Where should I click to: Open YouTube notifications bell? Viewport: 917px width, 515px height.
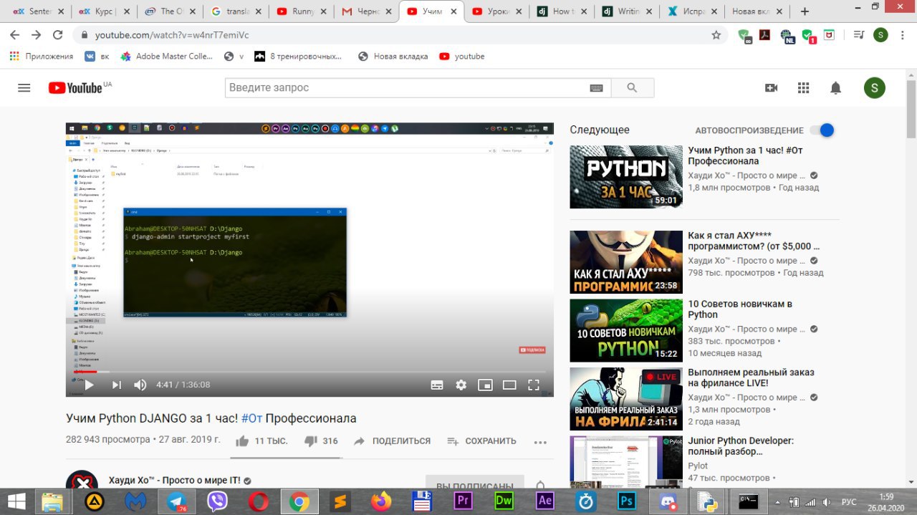(x=835, y=88)
